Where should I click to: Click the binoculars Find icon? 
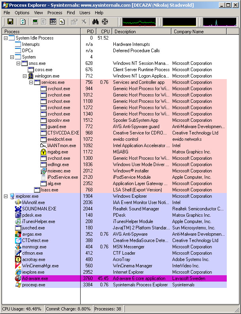coord(95,22)
